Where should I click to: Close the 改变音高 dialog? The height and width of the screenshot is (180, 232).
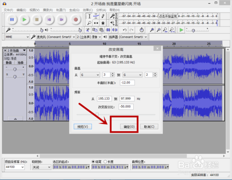[157, 48]
